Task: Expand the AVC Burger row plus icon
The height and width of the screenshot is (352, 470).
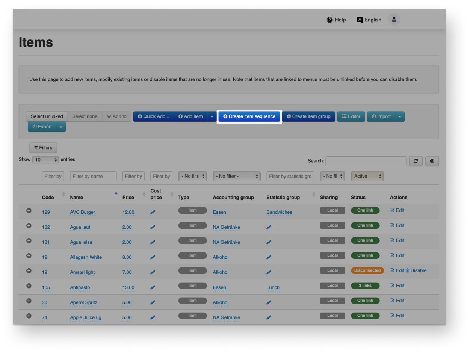Action: tap(29, 210)
